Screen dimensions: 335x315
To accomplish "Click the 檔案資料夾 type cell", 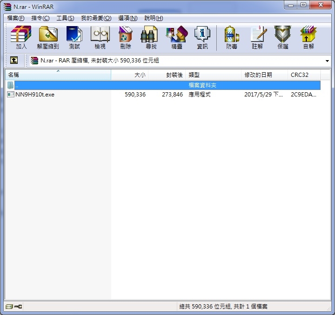I will click(x=202, y=85).
